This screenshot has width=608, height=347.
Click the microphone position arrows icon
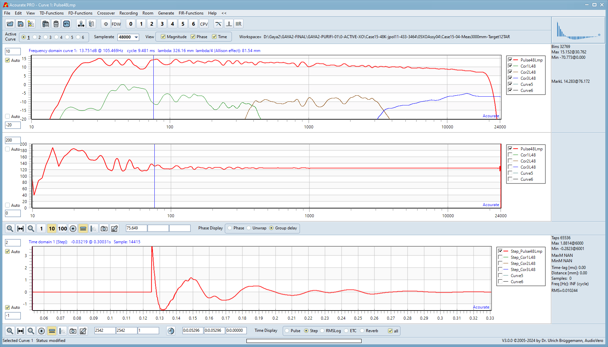(x=81, y=24)
